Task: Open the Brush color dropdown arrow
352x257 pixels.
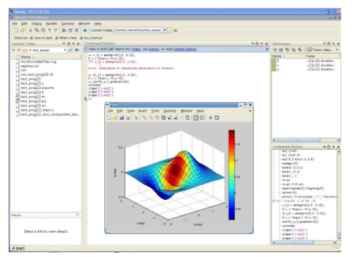Action: point(180,118)
